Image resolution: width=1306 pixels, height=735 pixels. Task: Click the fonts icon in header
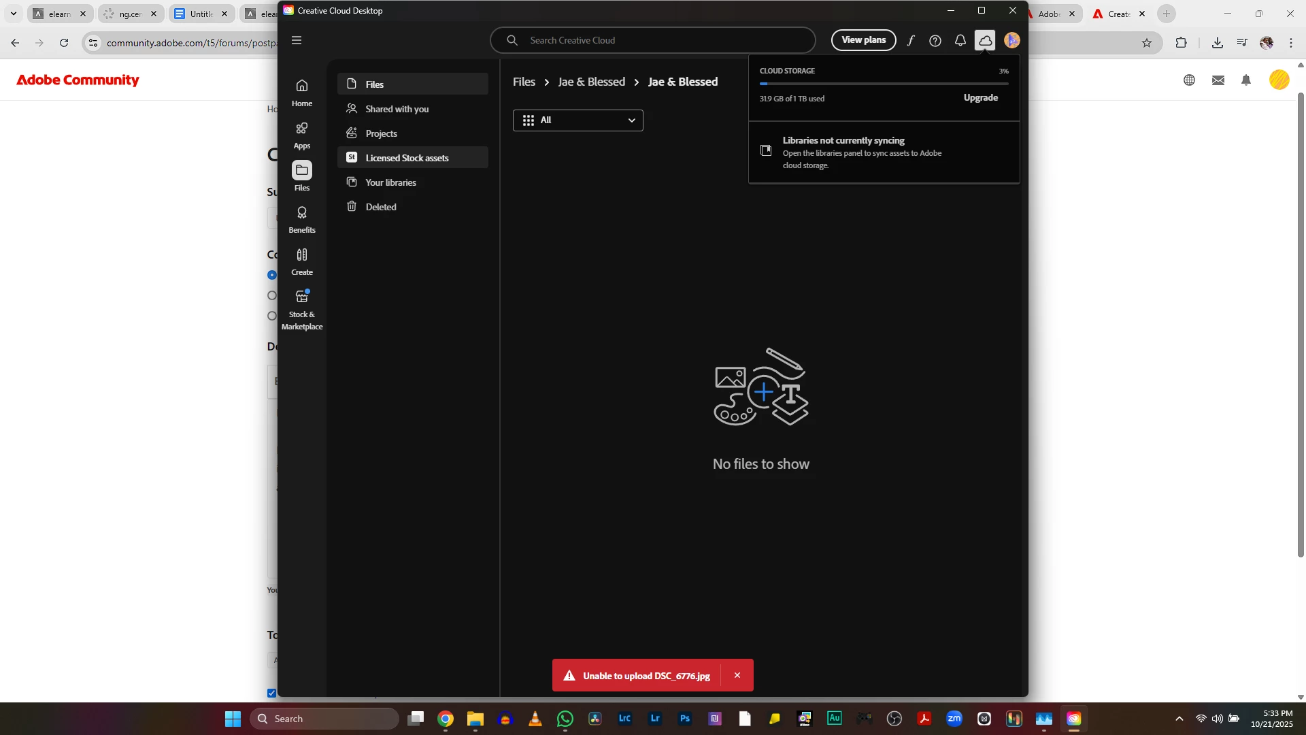point(910,41)
